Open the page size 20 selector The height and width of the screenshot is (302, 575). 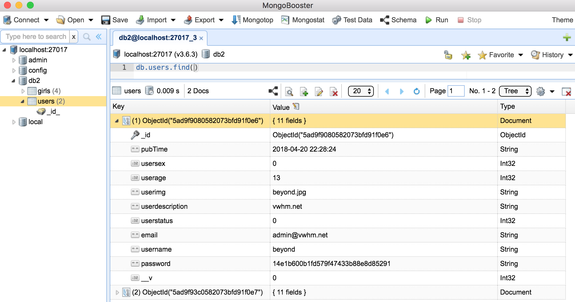pos(361,91)
